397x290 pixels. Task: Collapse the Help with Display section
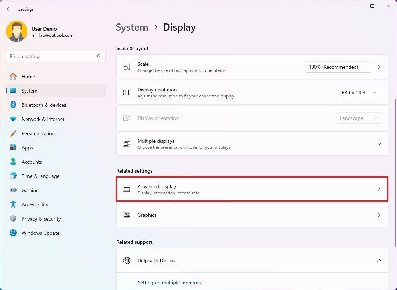coord(379,260)
